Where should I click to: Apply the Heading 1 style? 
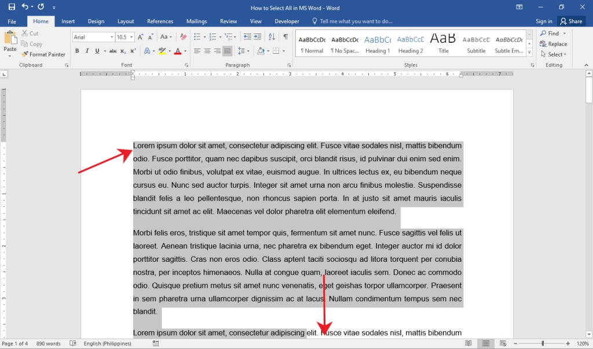[378, 43]
